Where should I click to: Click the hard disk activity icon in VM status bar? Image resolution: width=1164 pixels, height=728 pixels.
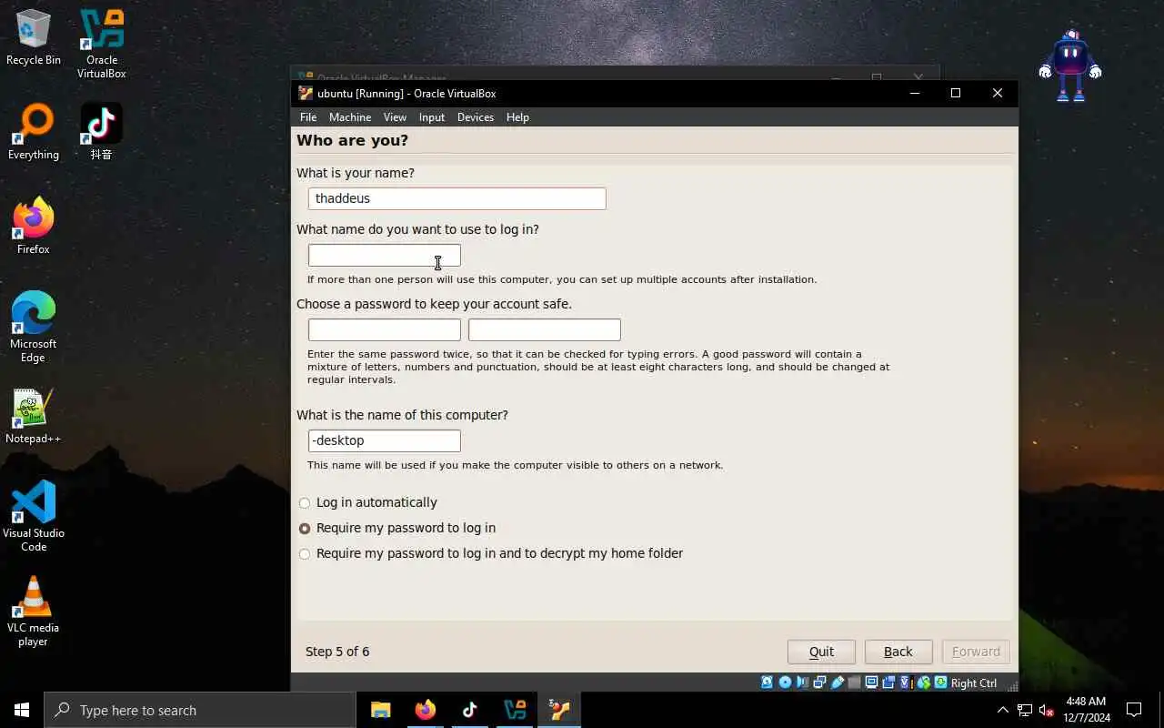pos(768,682)
